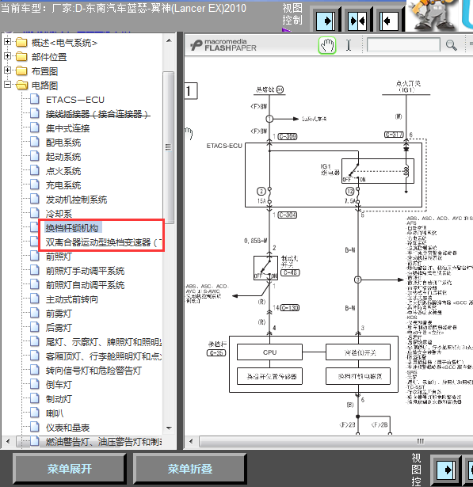Open 接线插接器（接合连接器） entry
Viewport: 473px width, 487px height.
pos(98,114)
